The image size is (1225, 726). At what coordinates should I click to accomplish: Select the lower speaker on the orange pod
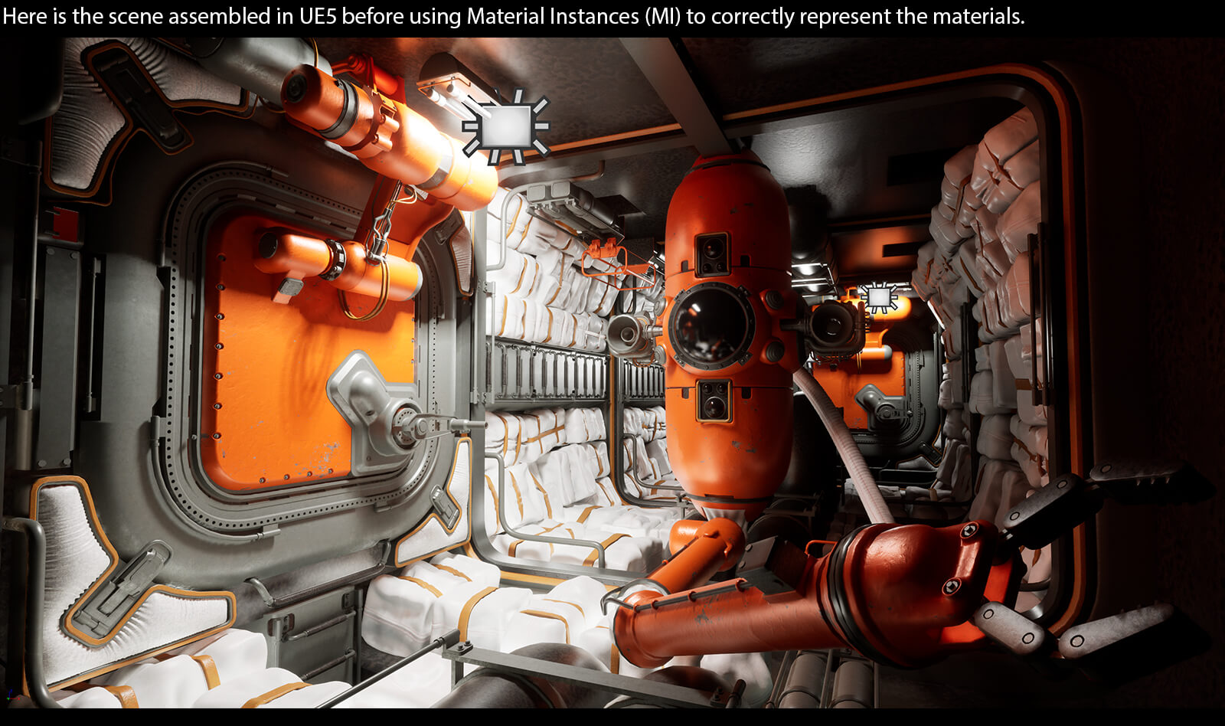(712, 401)
